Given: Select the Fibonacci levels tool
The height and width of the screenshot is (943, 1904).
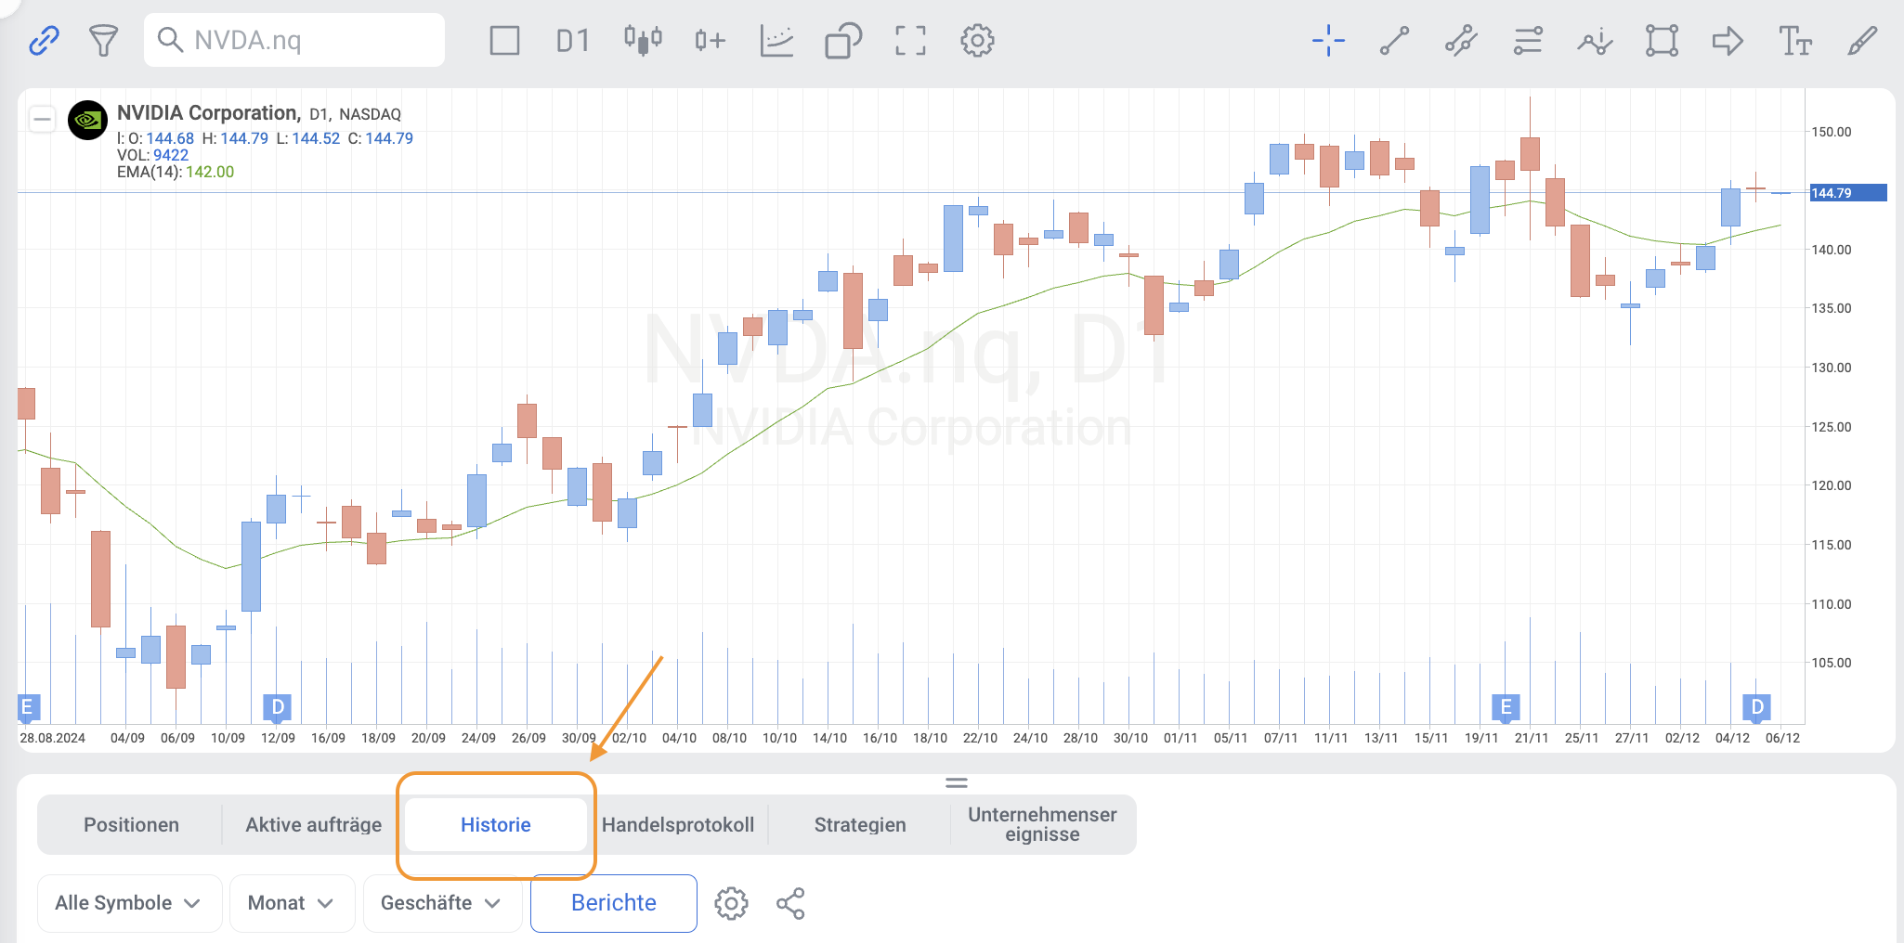Looking at the screenshot, I should [x=1528, y=41].
